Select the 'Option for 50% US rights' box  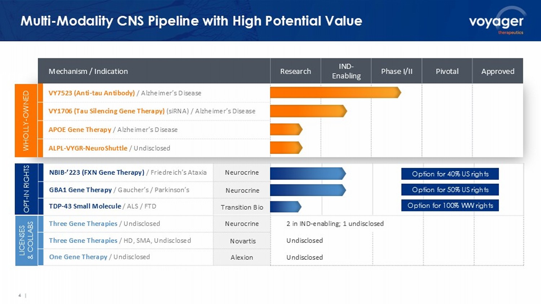tap(450, 190)
